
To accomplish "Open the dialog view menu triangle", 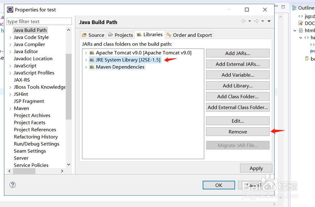I will (x=269, y=21).
